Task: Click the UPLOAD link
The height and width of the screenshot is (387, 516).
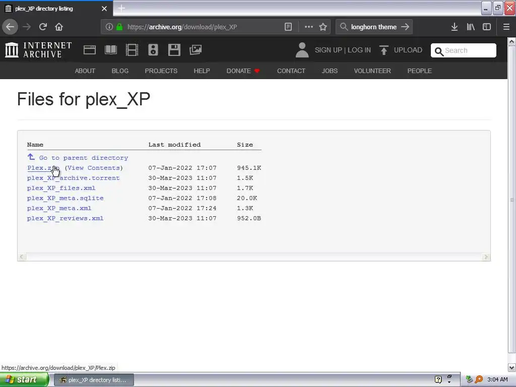Action: [x=408, y=50]
